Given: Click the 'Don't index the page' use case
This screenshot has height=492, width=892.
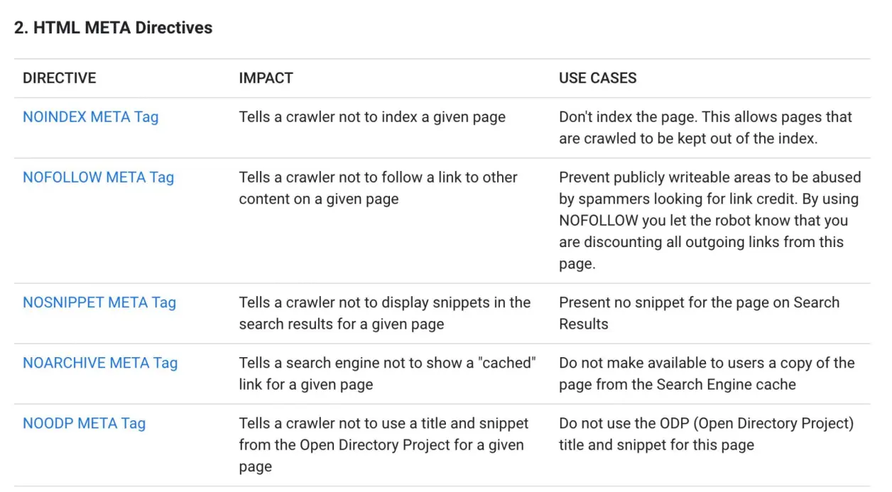Looking at the screenshot, I should tap(629, 117).
